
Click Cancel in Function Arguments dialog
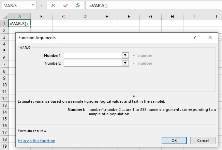(x=203, y=140)
